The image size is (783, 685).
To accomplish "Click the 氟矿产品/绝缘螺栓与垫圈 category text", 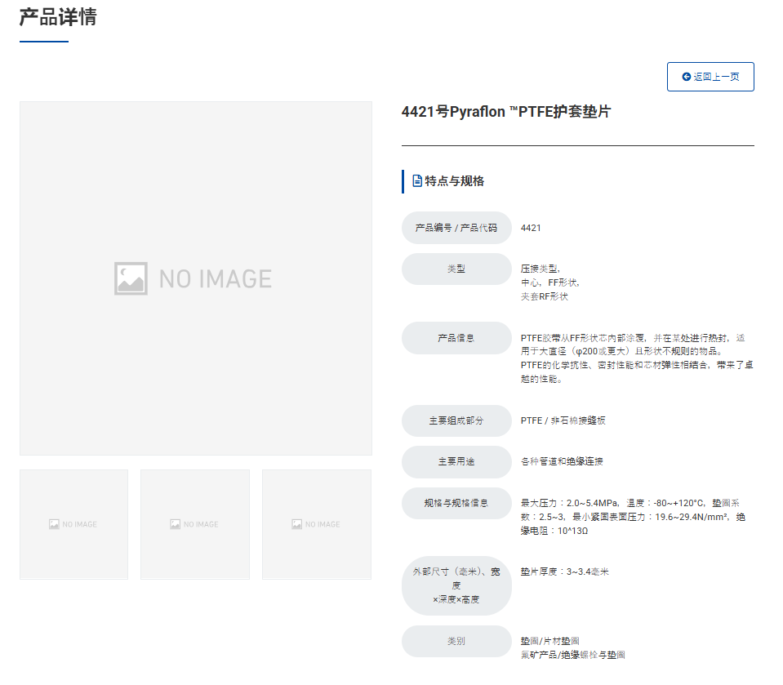I will pos(573,655).
